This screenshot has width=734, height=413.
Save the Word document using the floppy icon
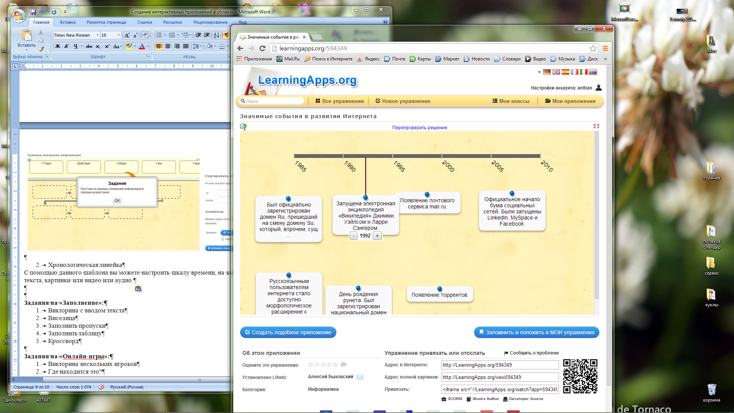[x=33, y=12]
